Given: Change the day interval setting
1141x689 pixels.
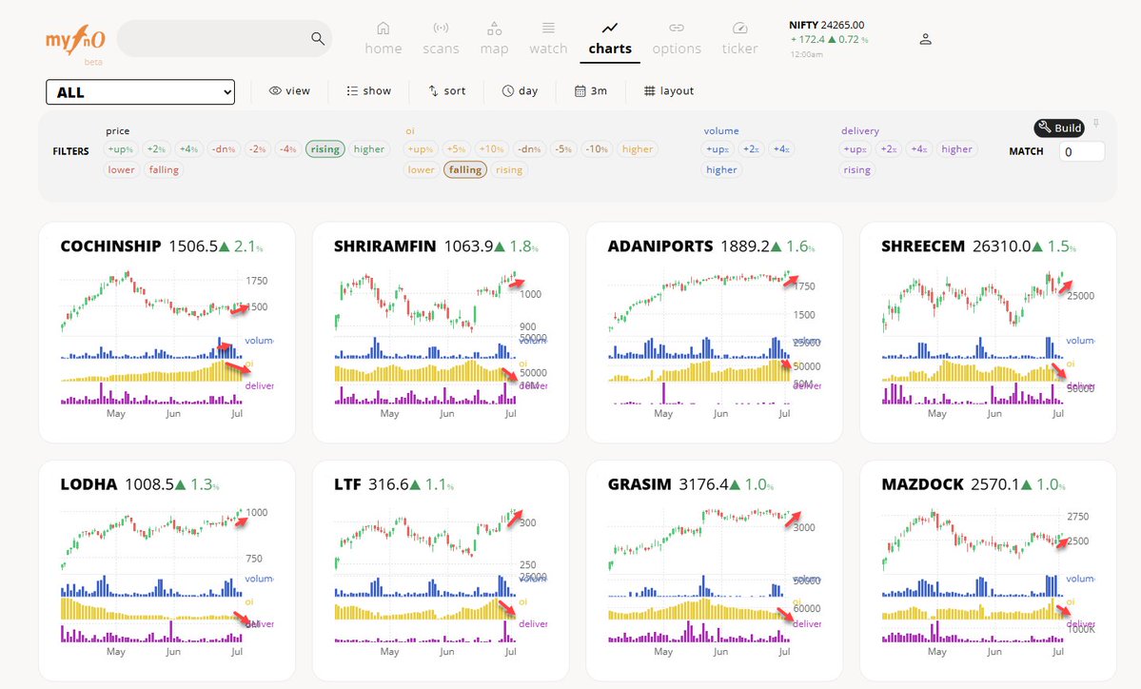Looking at the screenshot, I should coord(520,91).
